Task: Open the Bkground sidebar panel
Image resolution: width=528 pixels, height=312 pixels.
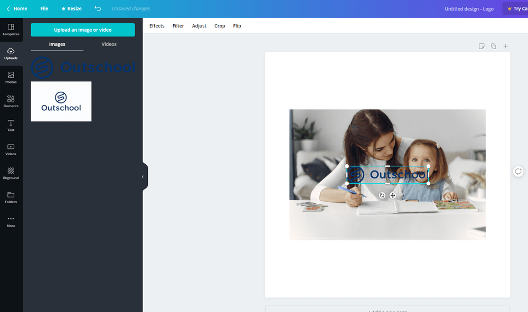Action: coord(11,173)
